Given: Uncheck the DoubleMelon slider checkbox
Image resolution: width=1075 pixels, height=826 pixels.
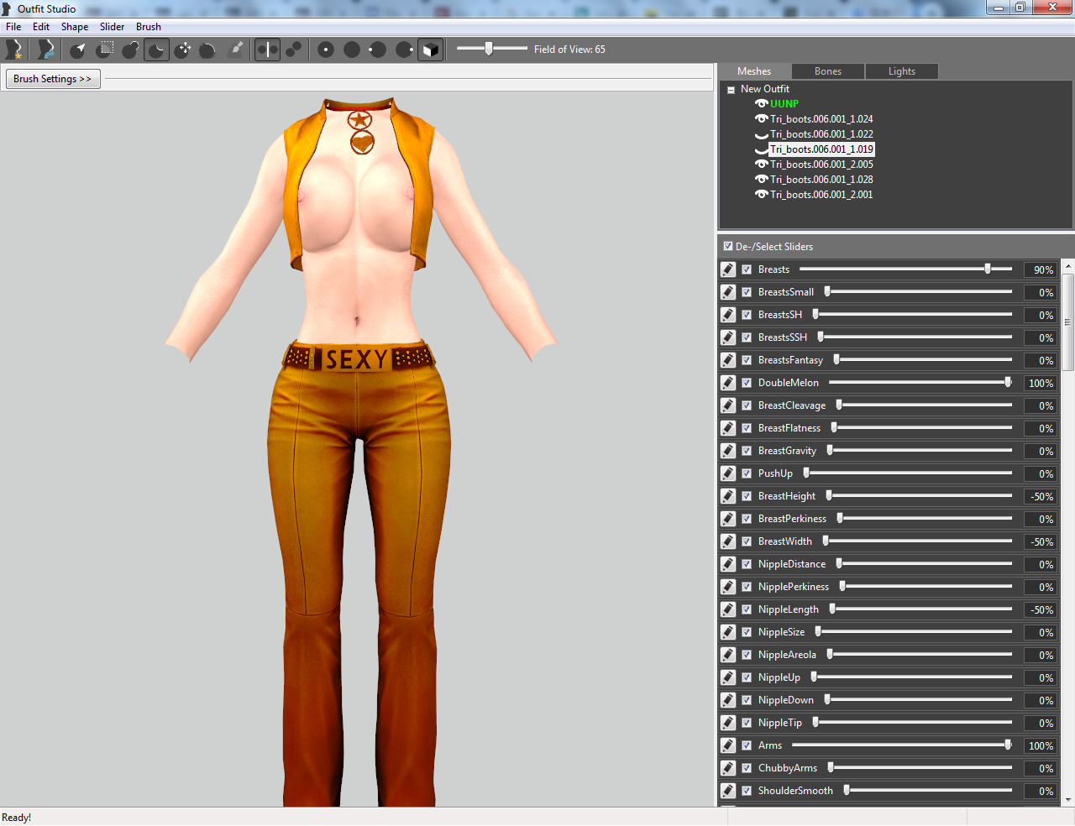Looking at the screenshot, I should [x=747, y=383].
